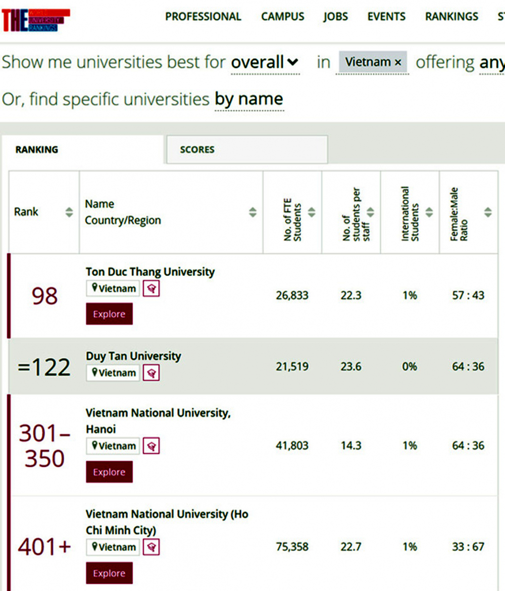
Task: Select the Female:Male ratio 33 : 67
Action: (x=469, y=547)
